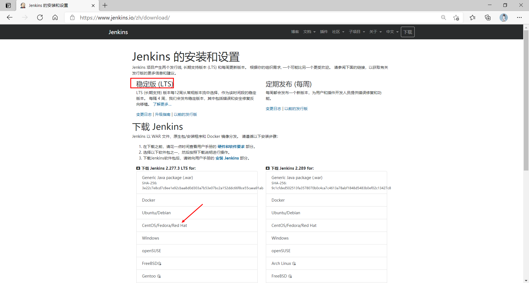Select LTS Windows download
The image size is (529, 283).
click(197, 238)
